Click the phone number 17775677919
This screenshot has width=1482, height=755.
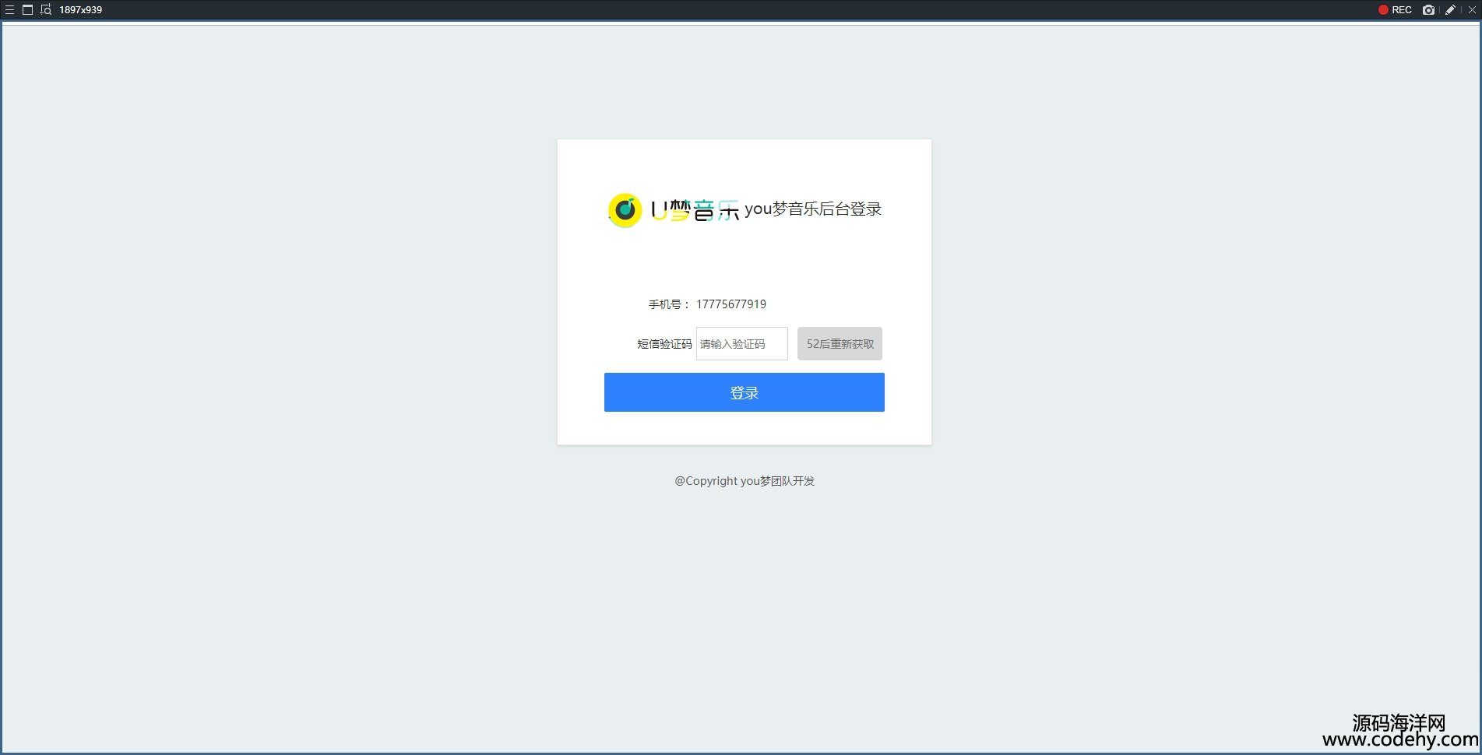731,304
